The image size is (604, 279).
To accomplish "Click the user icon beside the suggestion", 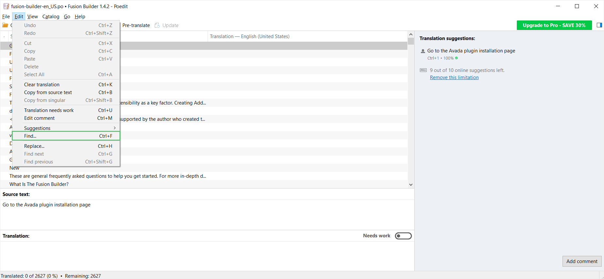I will tap(423, 51).
